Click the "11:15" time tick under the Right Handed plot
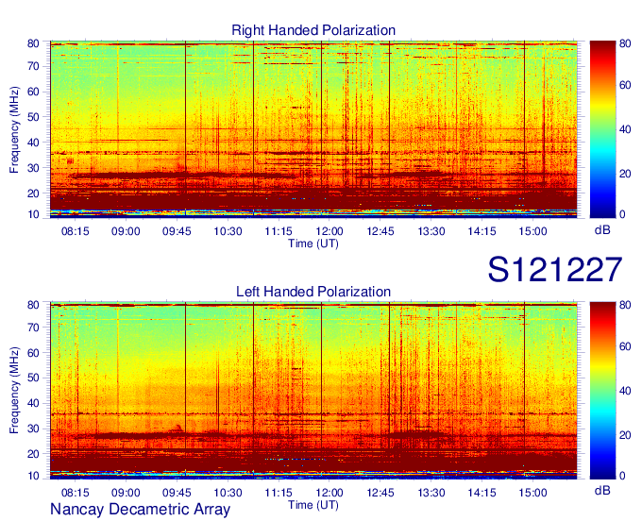Screen dimensions: 642x521 tap(279, 231)
